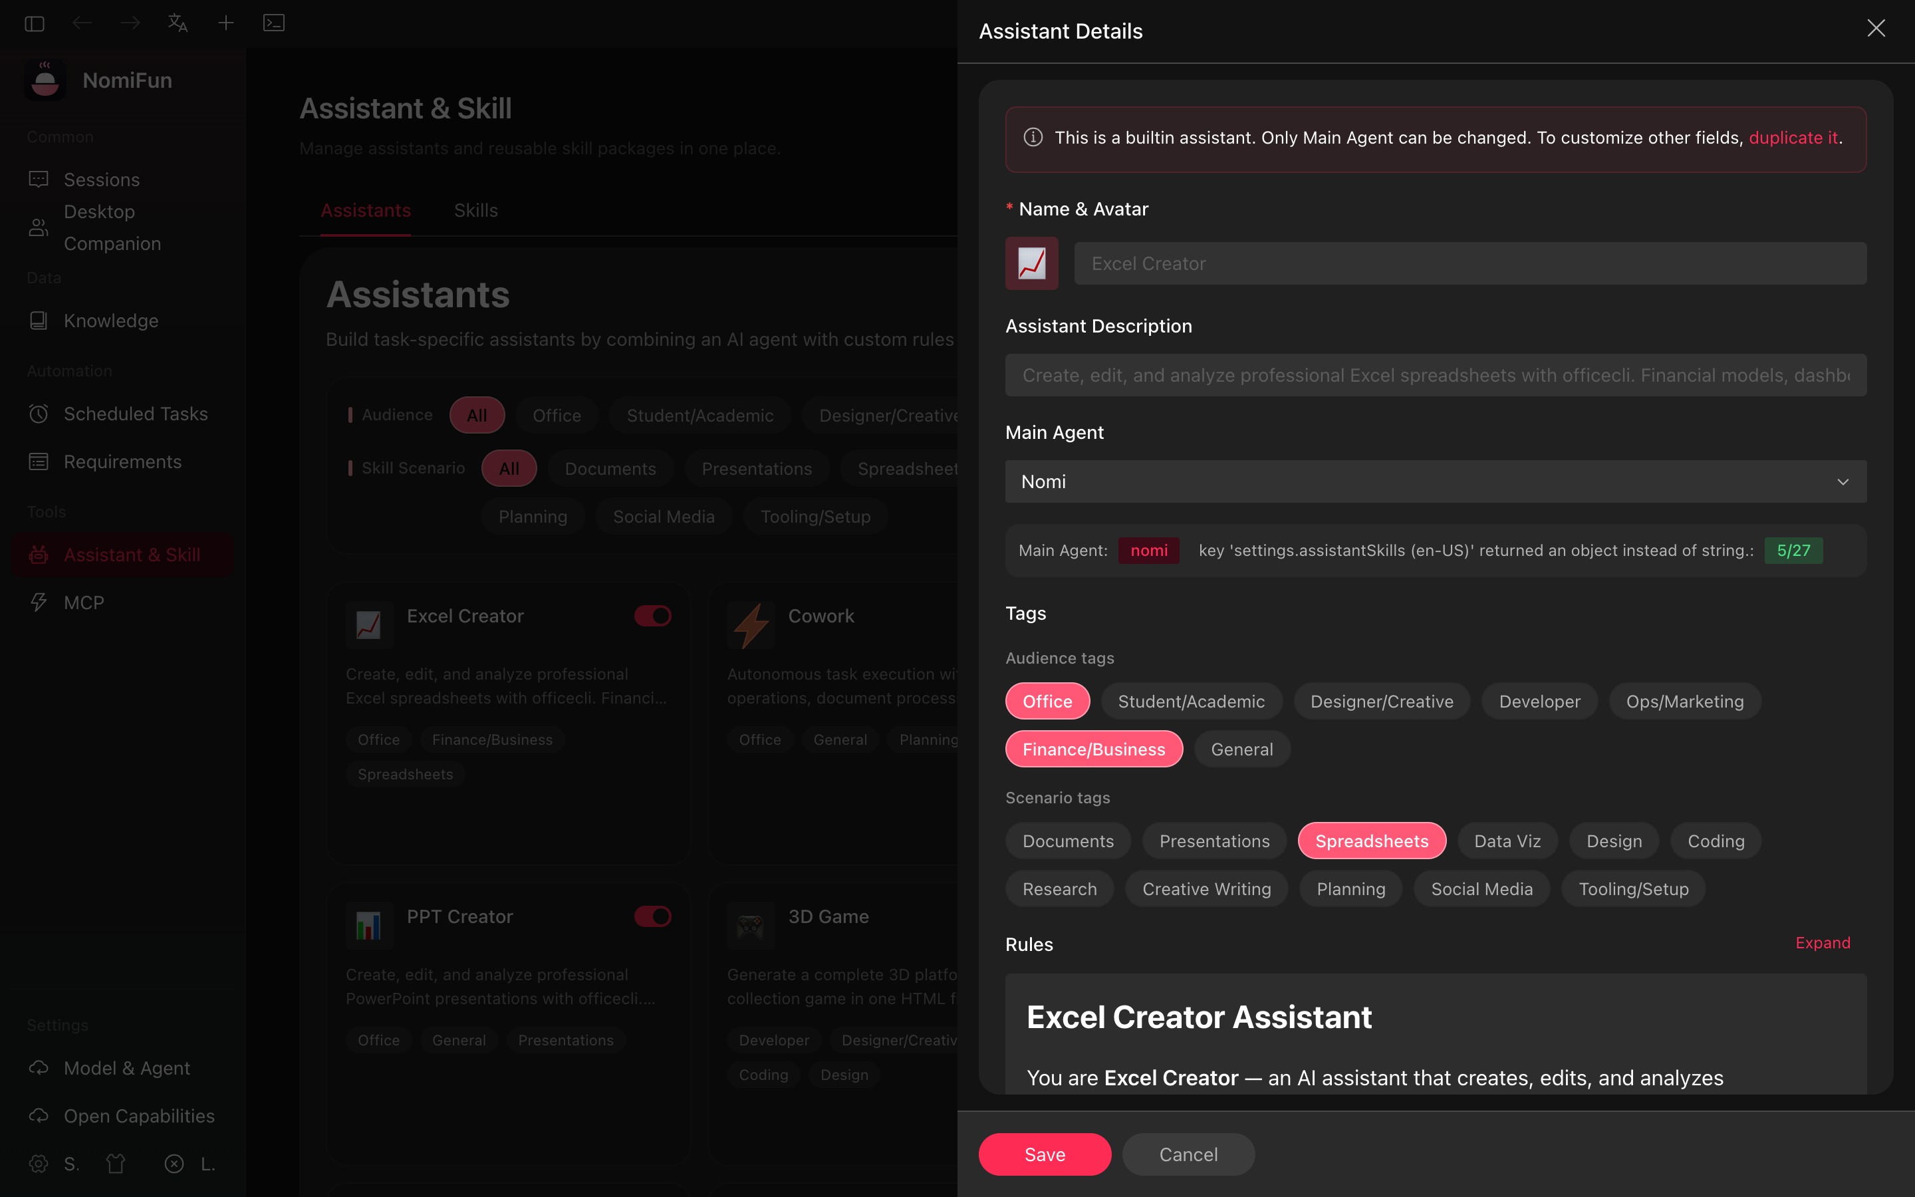Select the All skill scenario filter
Image resolution: width=1915 pixels, height=1197 pixels.
pos(509,469)
